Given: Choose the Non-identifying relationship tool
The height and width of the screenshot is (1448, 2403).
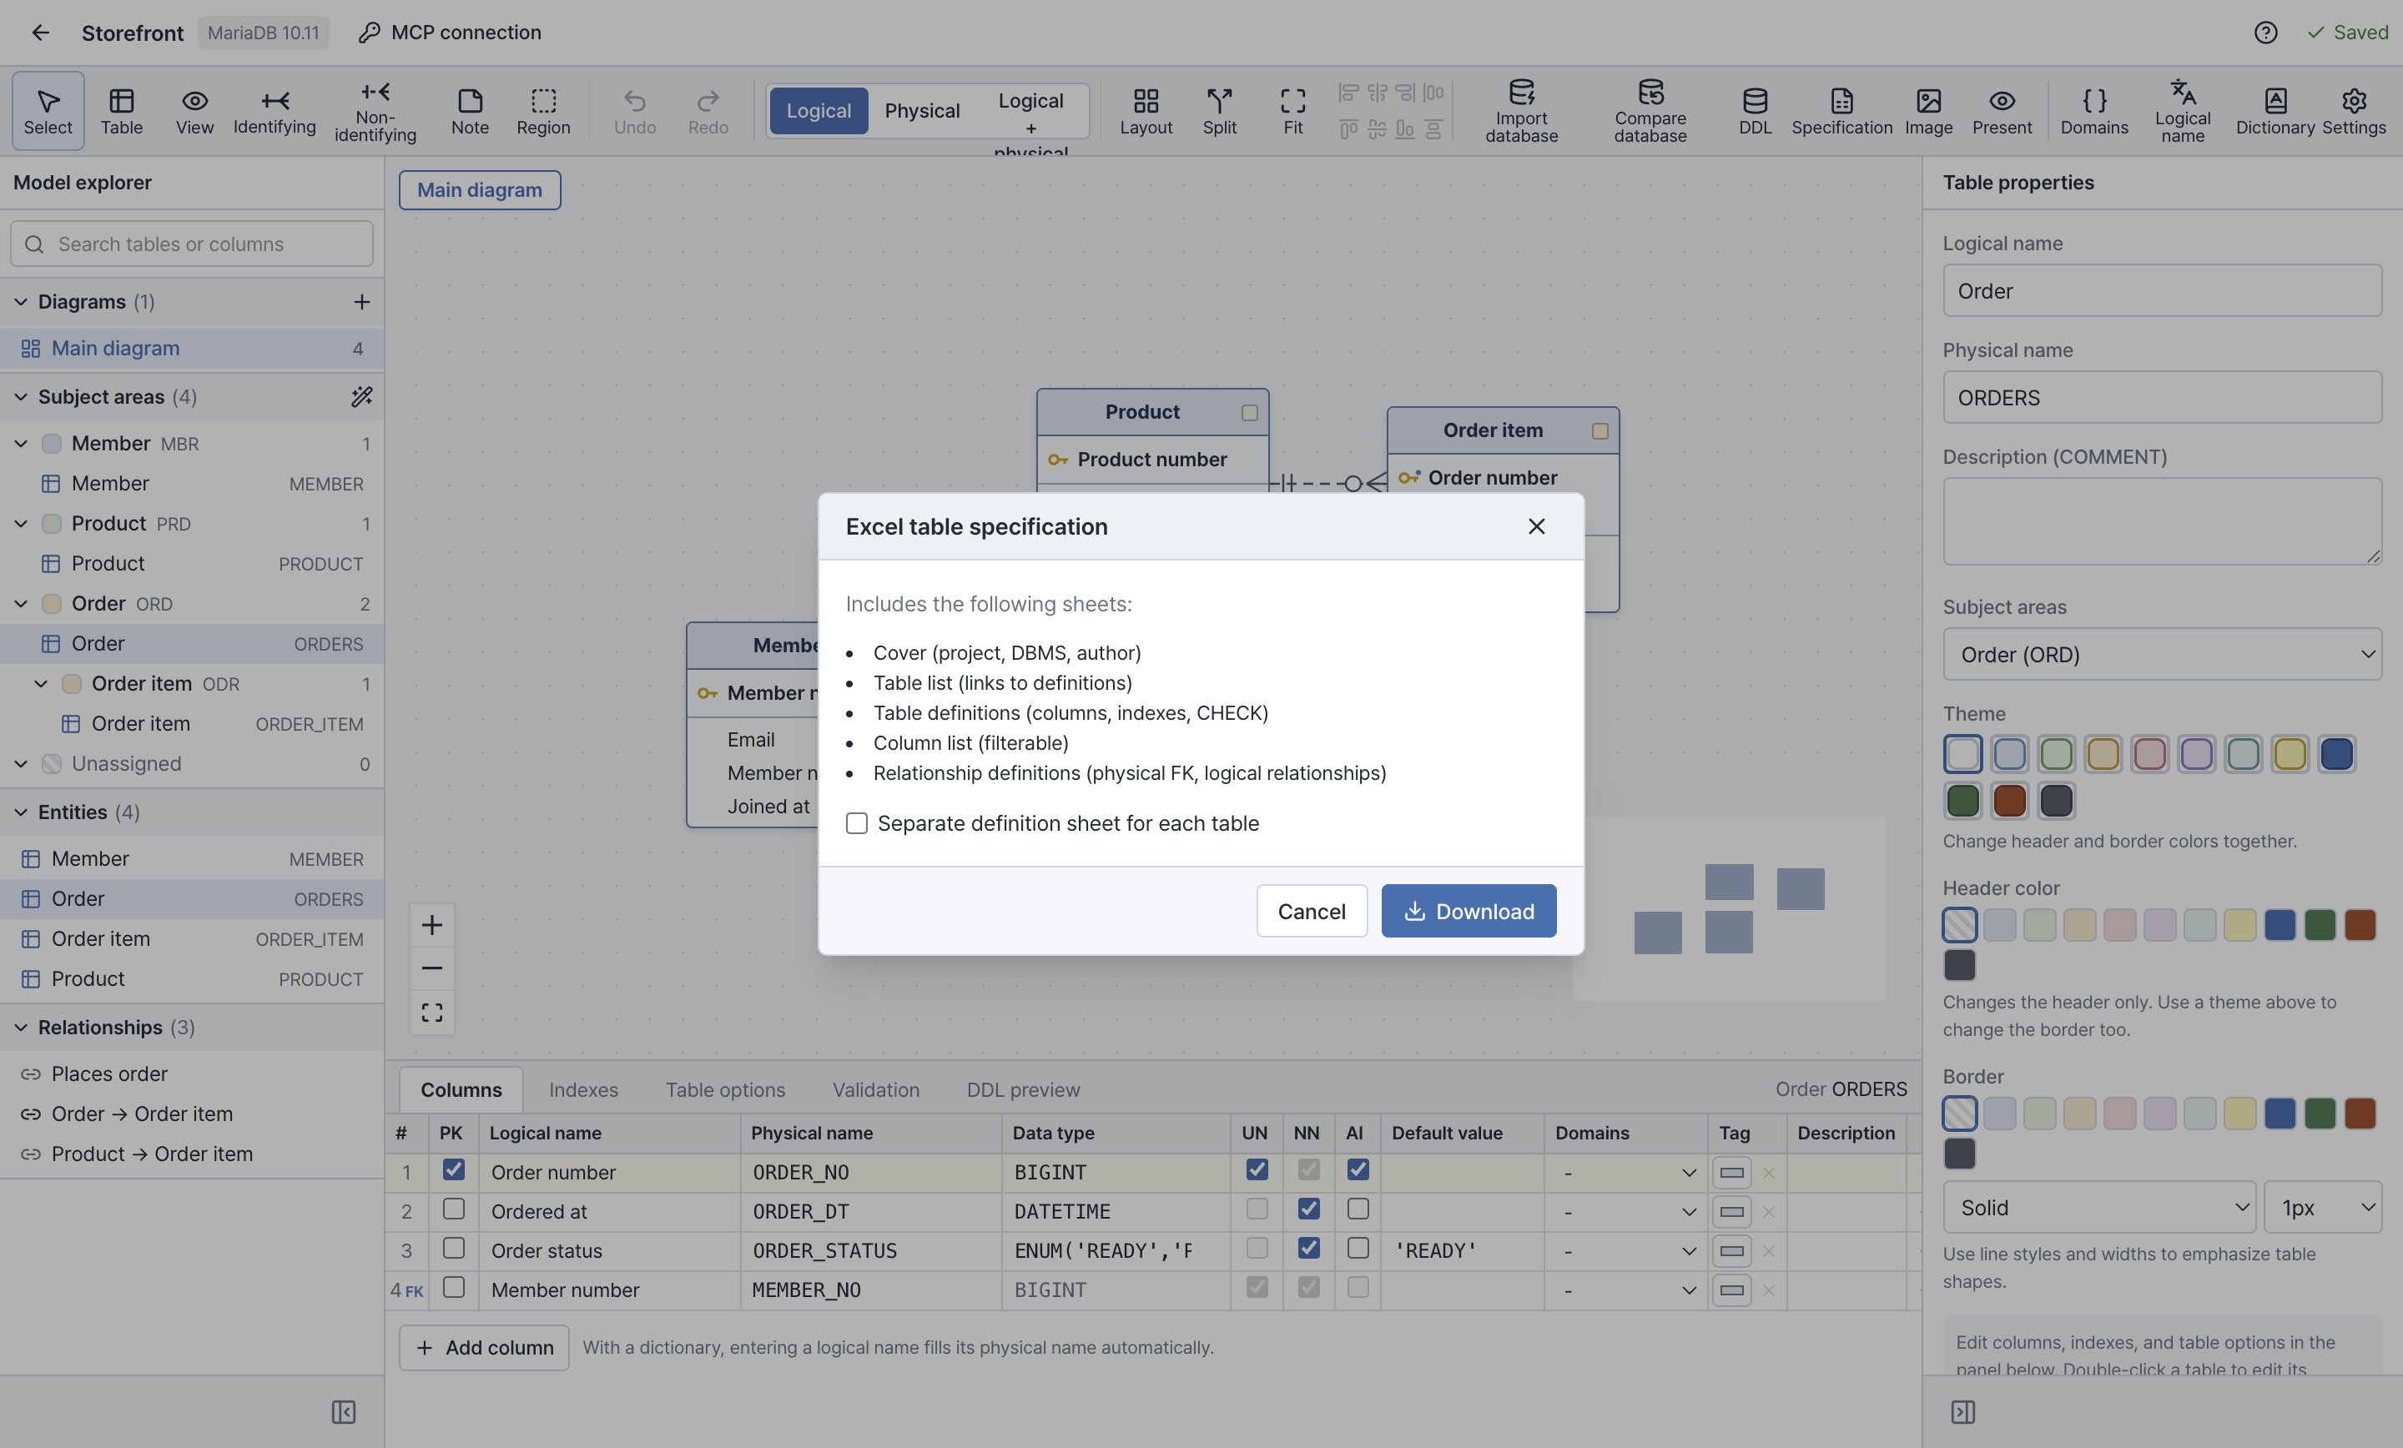Looking at the screenshot, I should click(x=375, y=111).
